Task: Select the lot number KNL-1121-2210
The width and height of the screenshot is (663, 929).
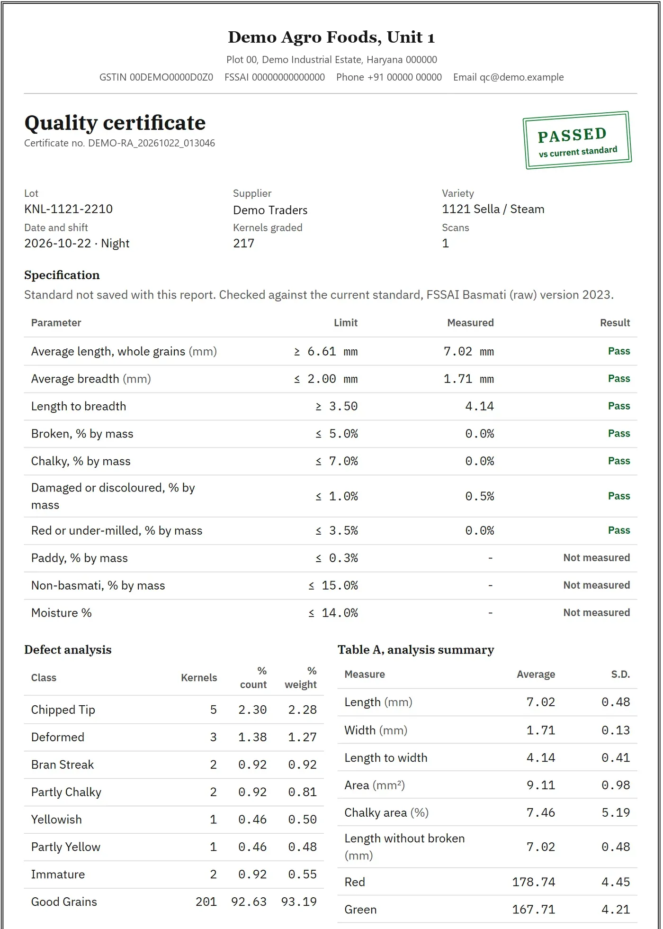Action: [69, 209]
